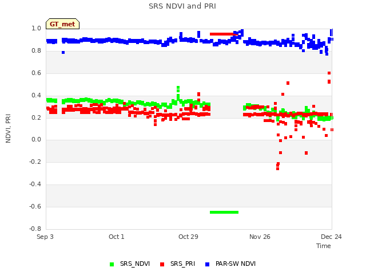The height and width of the screenshot is (275, 366).
Task: Select the SRS_NDVI legend label
Action: [x=135, y=264]
